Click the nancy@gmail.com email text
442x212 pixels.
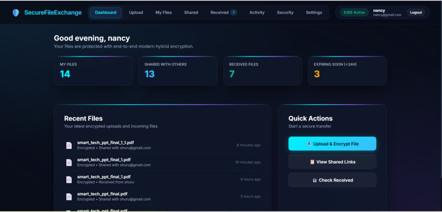387,15
